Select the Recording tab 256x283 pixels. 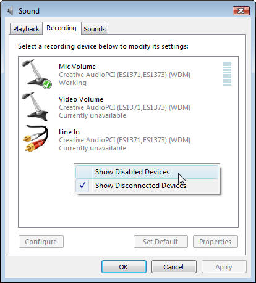pyautogui.click(x=61, y=28)
